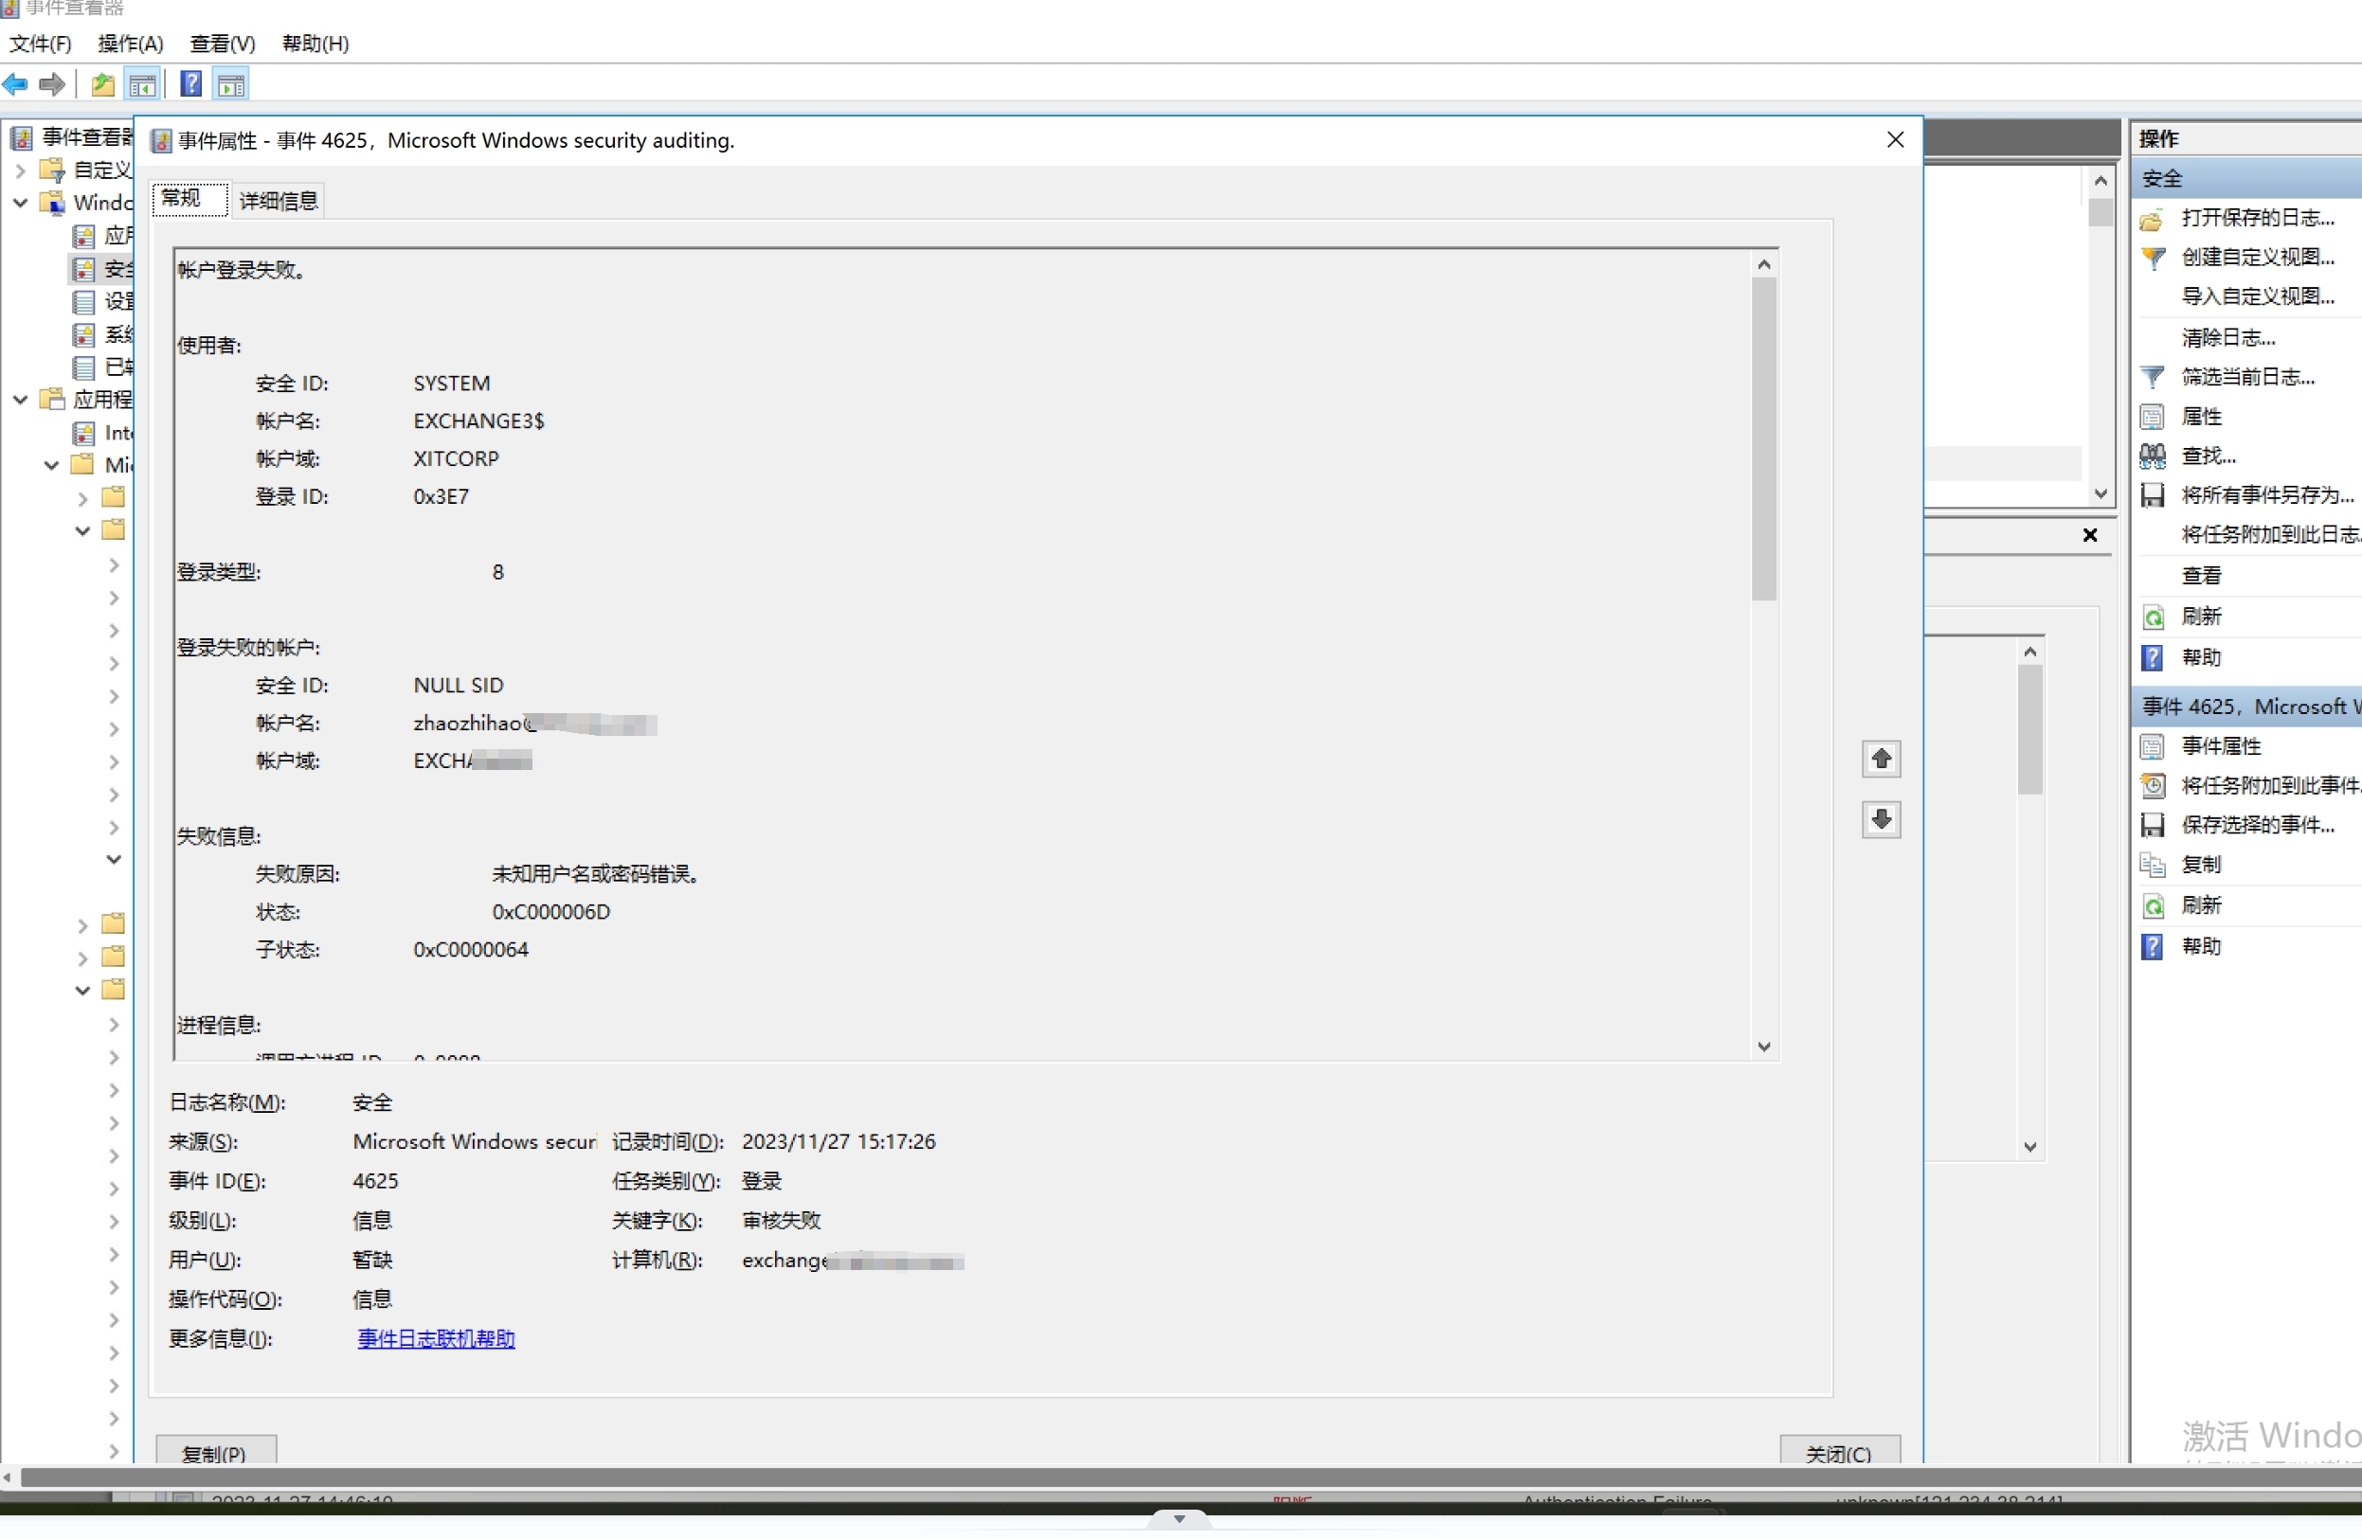Open the 操作(A) menu
2362x1539 pixels.
click(x=130, y=44)
